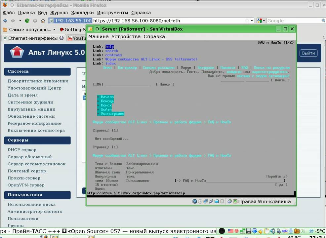
Task: Open Резервное копирование link
Action: pyautogui.click(x=34, y=124)
